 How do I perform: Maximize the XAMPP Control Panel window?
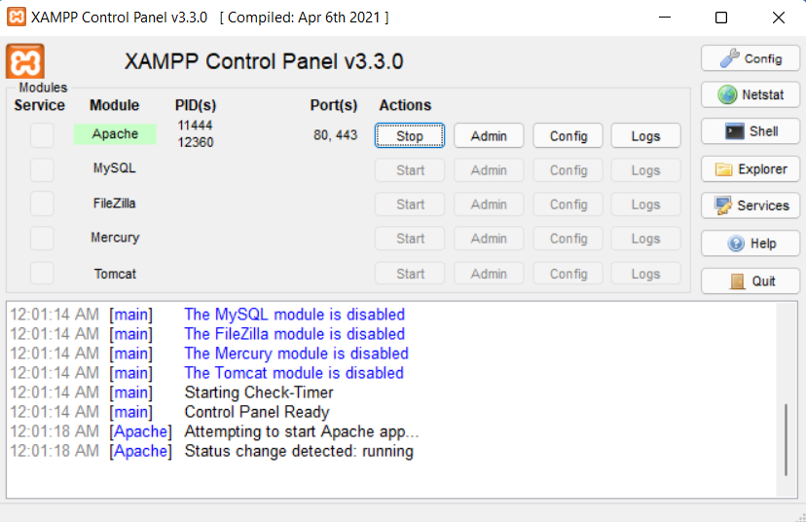point(721,18)
